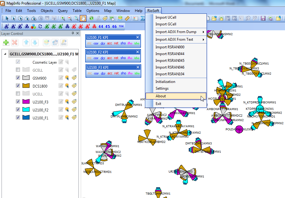Select the Ruler tool in the toolbar
The width and height of the screenshot is (285, 198).
click(127, 18)
